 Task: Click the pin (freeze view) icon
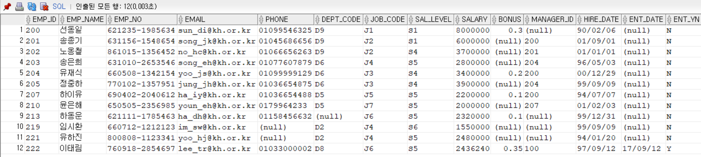[7, 6]
